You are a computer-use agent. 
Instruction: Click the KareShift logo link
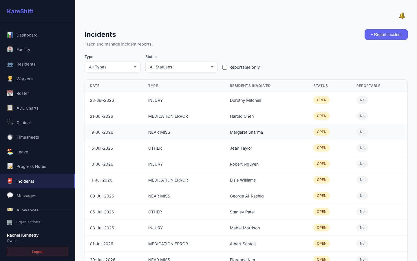[x=20, y=11]
